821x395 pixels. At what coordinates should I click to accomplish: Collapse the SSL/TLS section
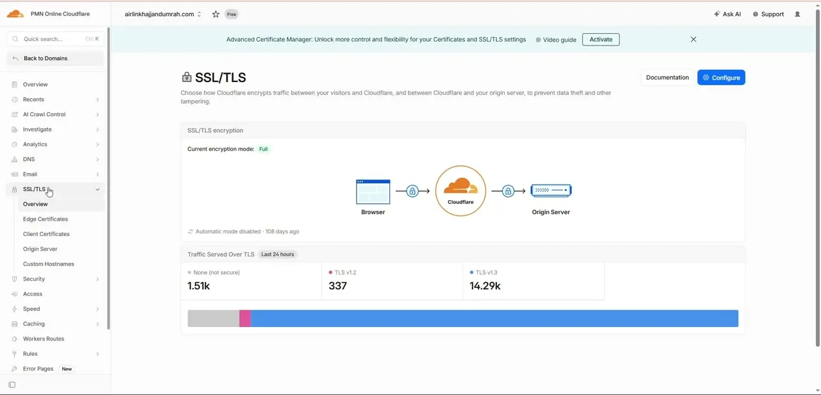(x=97, y=189)
